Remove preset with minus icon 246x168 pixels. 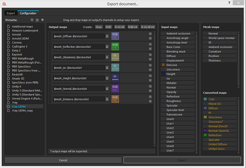[x=37, y=20]
